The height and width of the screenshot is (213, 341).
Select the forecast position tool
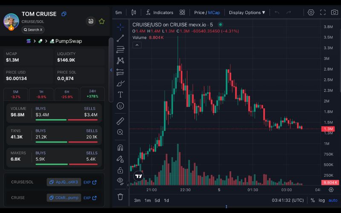[x=120, y=72]
